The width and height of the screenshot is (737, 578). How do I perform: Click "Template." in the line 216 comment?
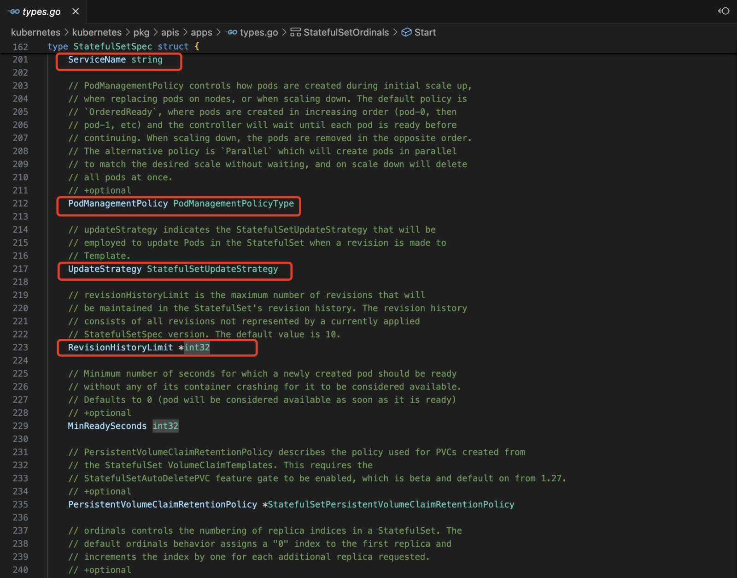(107, 256)
